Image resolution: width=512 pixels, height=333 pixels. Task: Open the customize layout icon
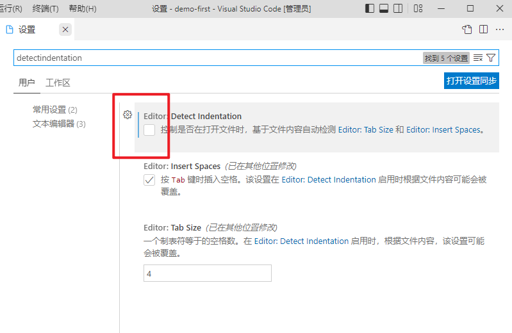tap(418, 8)
